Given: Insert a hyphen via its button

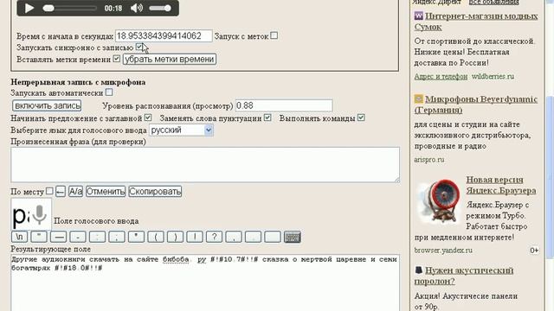Looking at the screenshot, I should [78, 237].
